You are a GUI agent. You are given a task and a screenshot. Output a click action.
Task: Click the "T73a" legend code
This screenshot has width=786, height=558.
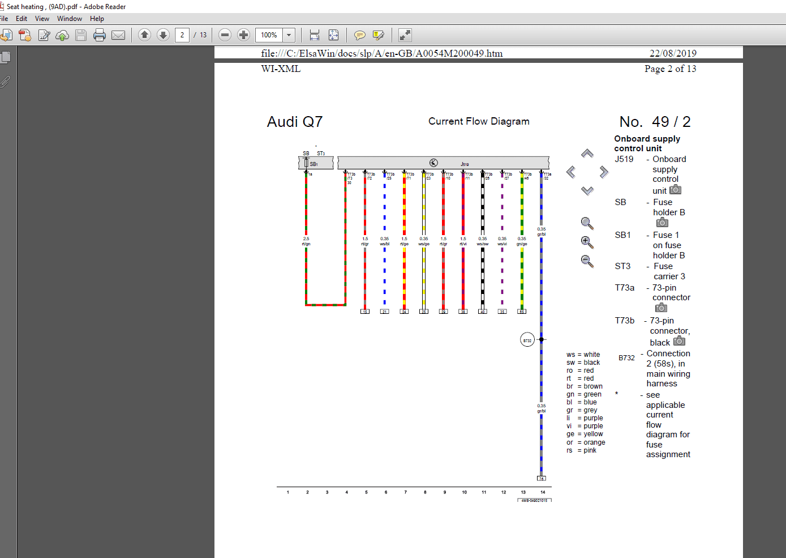625,288
